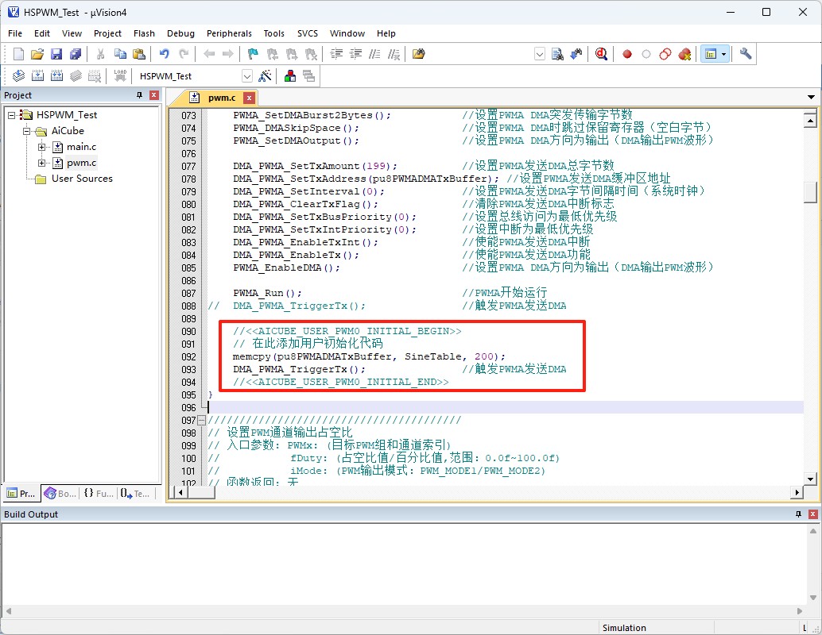
Task: Open the Project menu
Action: (107, 33)
